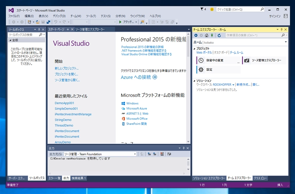
Task: Click the notifications flag icon
Action: coord(202,9)
